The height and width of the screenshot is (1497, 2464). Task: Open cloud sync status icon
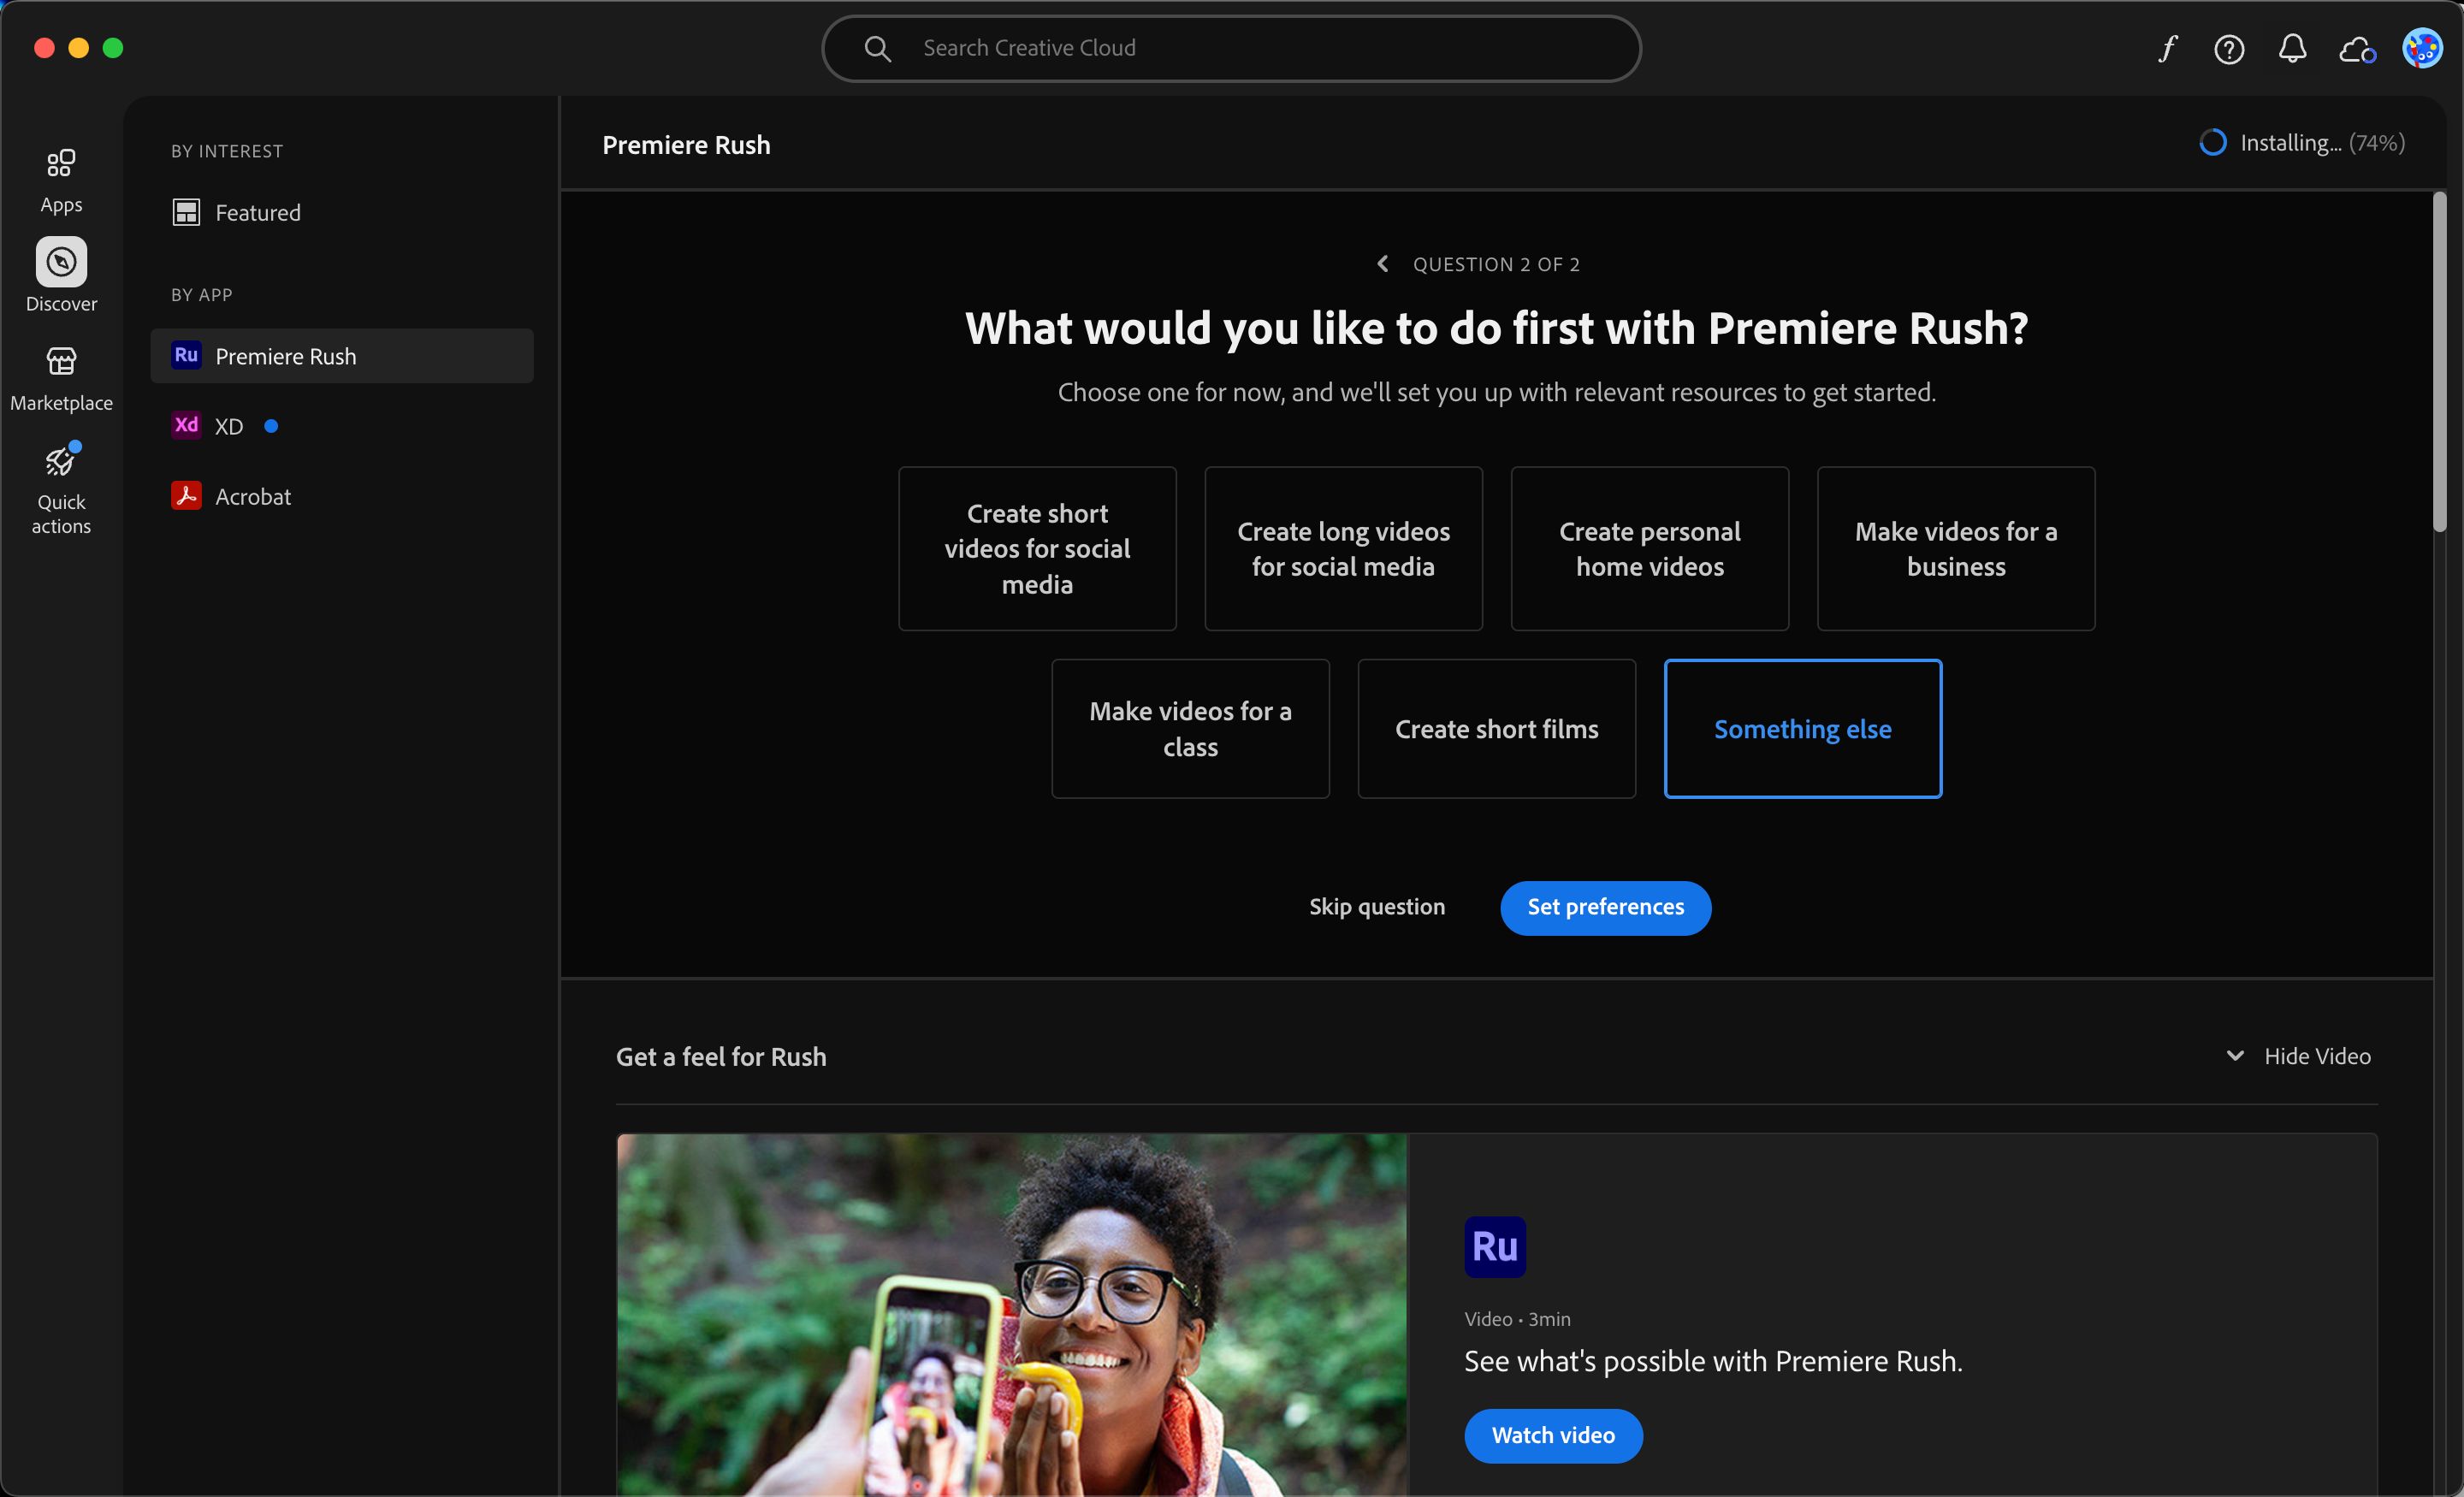[x=2357, y=49]
